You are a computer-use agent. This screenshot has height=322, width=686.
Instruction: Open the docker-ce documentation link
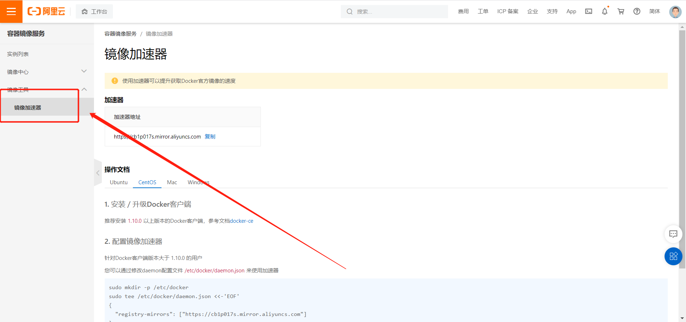click(x=242, y=221)
